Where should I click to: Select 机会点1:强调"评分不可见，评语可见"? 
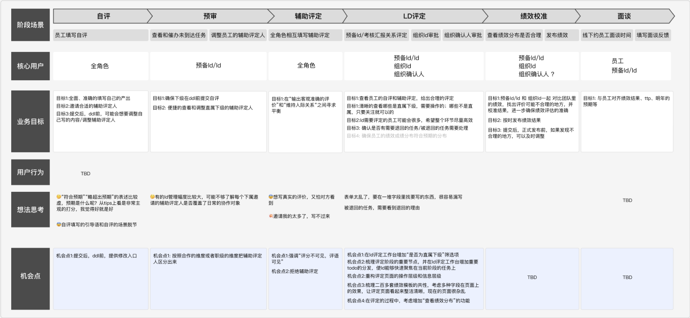pyautogui.click(x=305, y=259)
